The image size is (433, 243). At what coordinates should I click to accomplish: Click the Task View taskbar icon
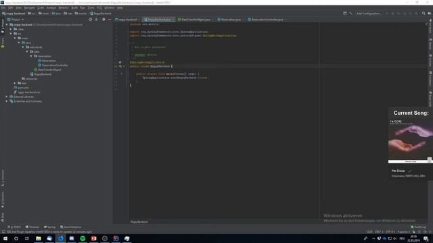[x=27, y=238]
